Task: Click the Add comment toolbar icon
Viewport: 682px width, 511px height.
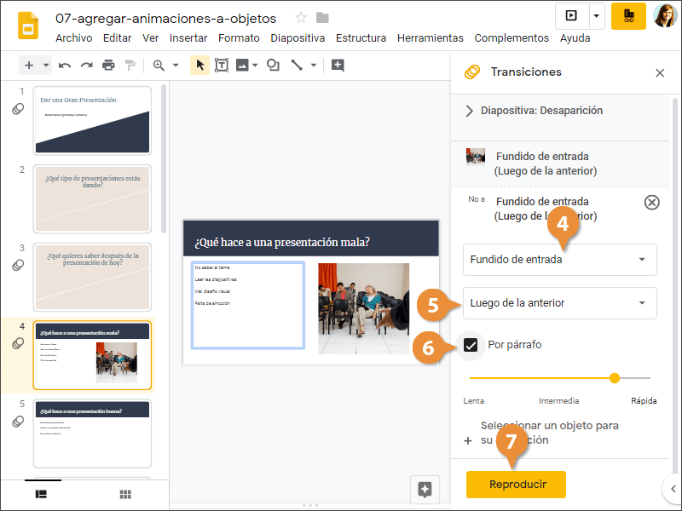Action: point(338,65)
